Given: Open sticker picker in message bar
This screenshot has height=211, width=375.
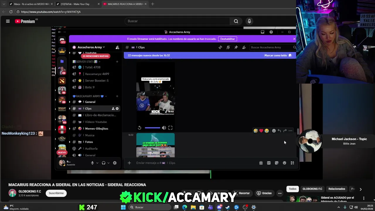Looking at the screenshot, I should (277, 163).
